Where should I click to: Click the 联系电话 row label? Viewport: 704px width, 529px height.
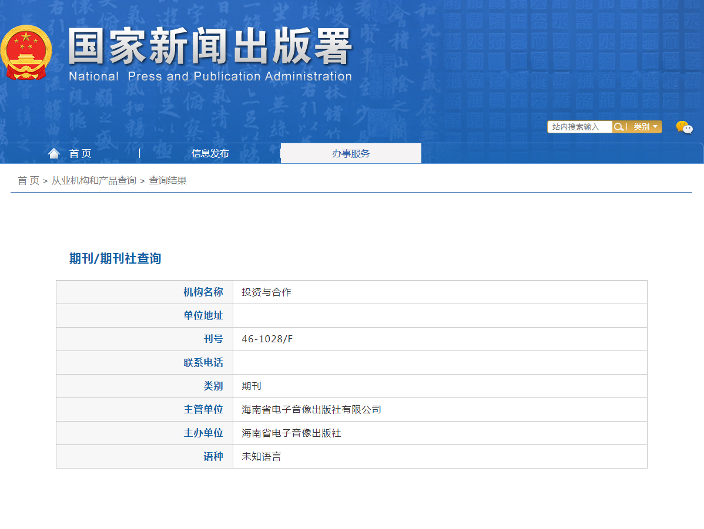[x=203, y=363]
